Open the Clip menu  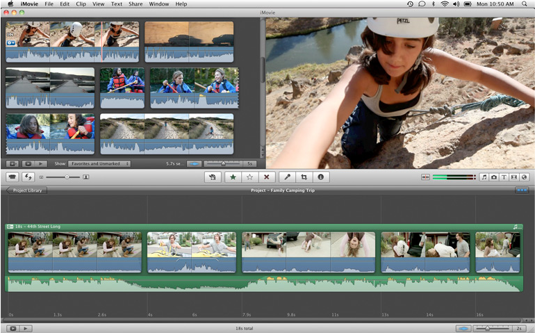tap(81, 4)
